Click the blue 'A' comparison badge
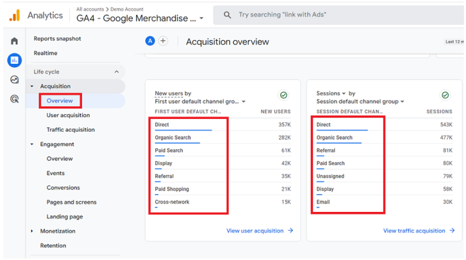Screen dimensions: 466x260 [150, 41]
